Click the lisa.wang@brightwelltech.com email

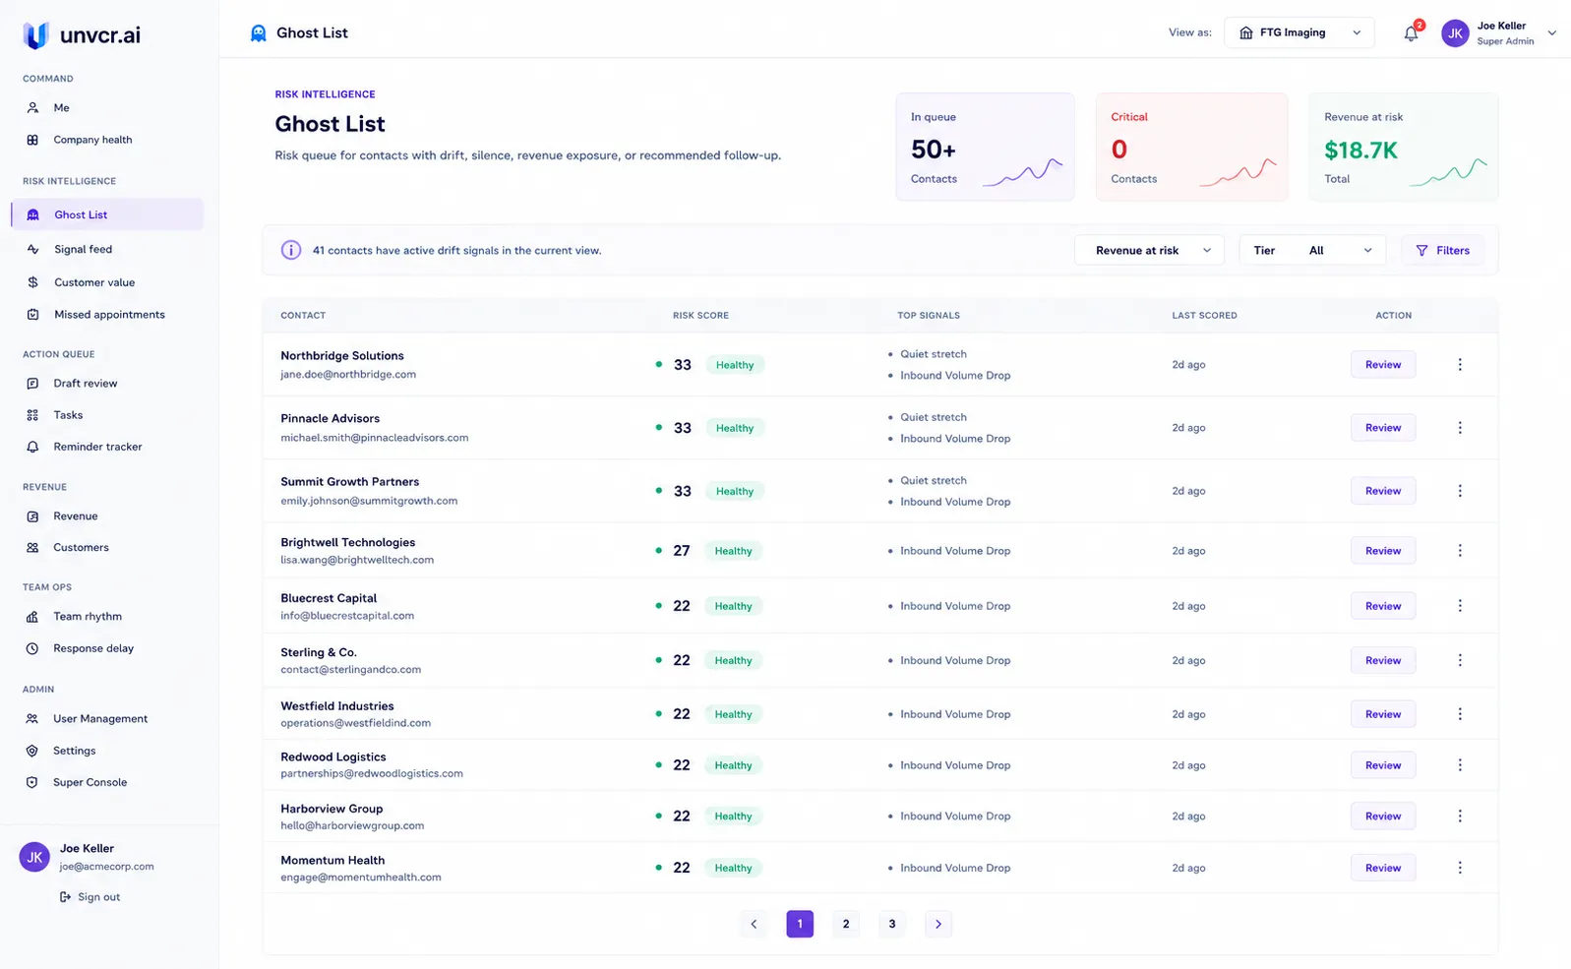point(357,560)
